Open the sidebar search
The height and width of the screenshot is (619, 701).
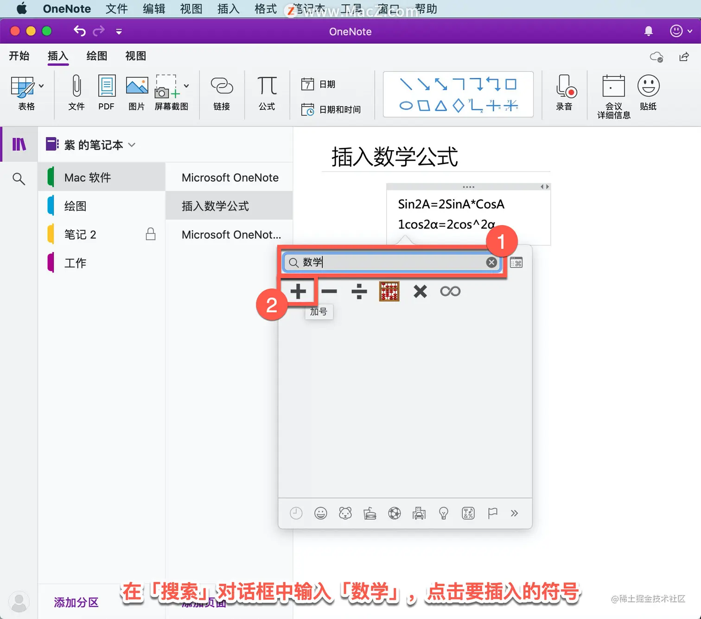[19, 178]
